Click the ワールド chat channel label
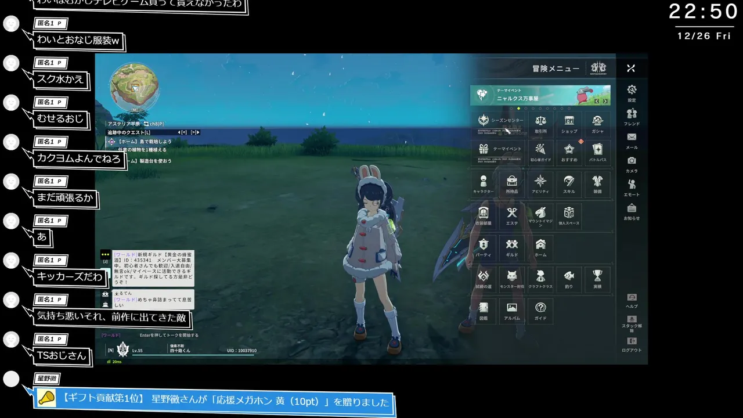 pos(111,335)
